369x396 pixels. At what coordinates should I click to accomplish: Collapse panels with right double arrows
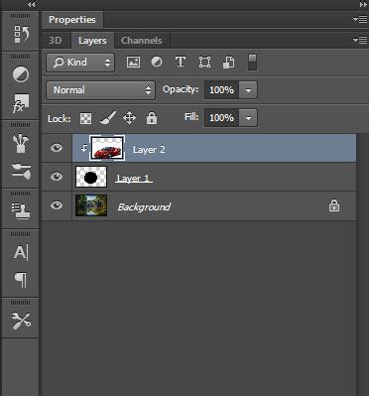[x=363, y=5]
